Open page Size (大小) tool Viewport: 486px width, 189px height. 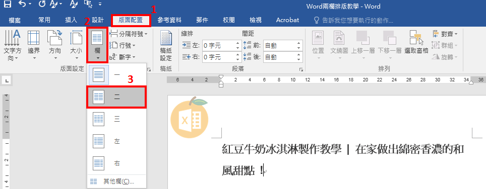(76, 45)
